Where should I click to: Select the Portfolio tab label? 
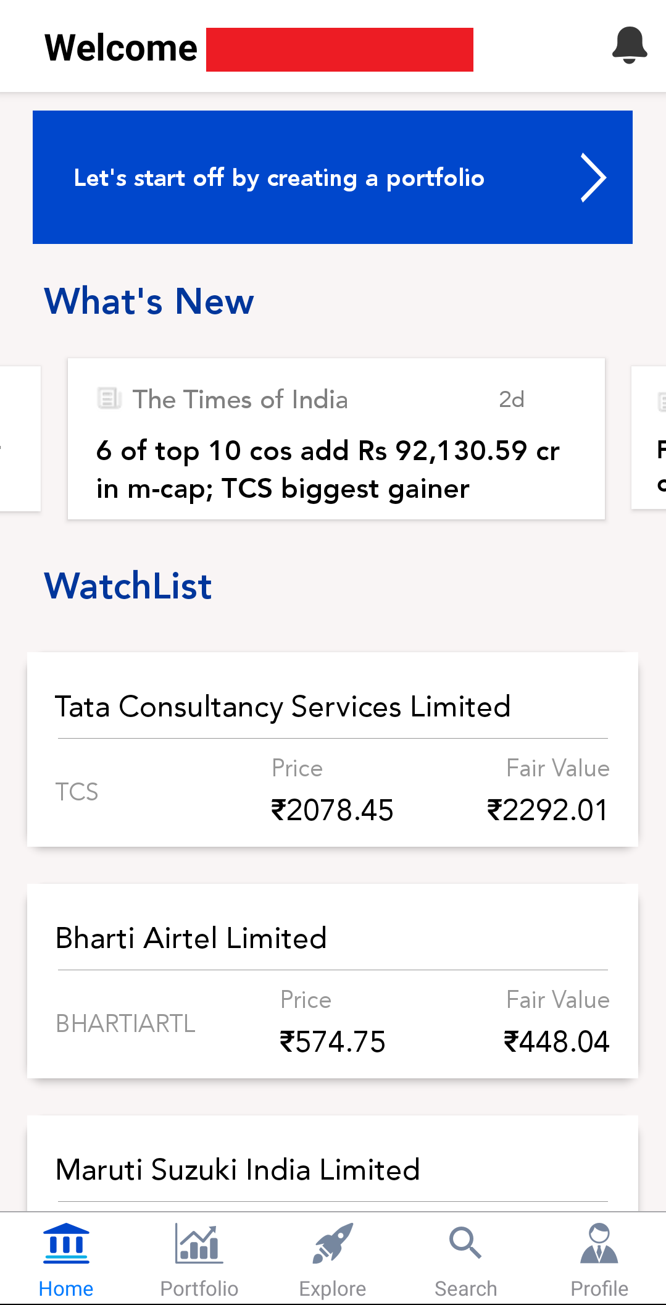pyautogui.click(x=199, y=1289)
